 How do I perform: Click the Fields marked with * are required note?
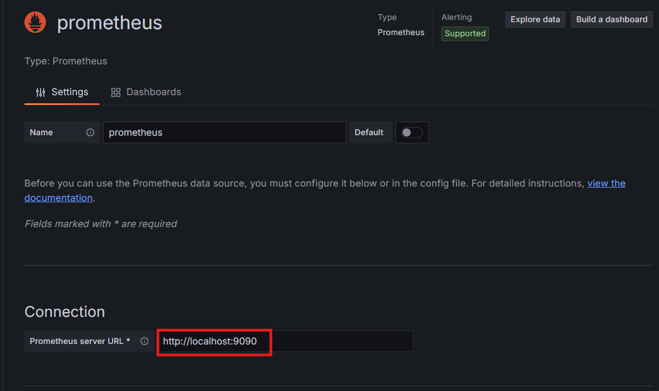[x=101, y=224]
